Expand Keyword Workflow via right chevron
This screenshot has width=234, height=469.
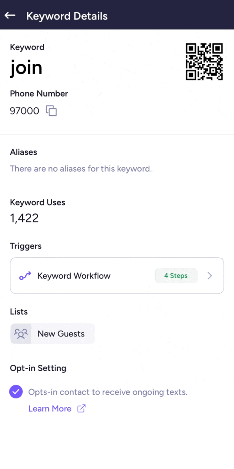(x=210, y=276)
